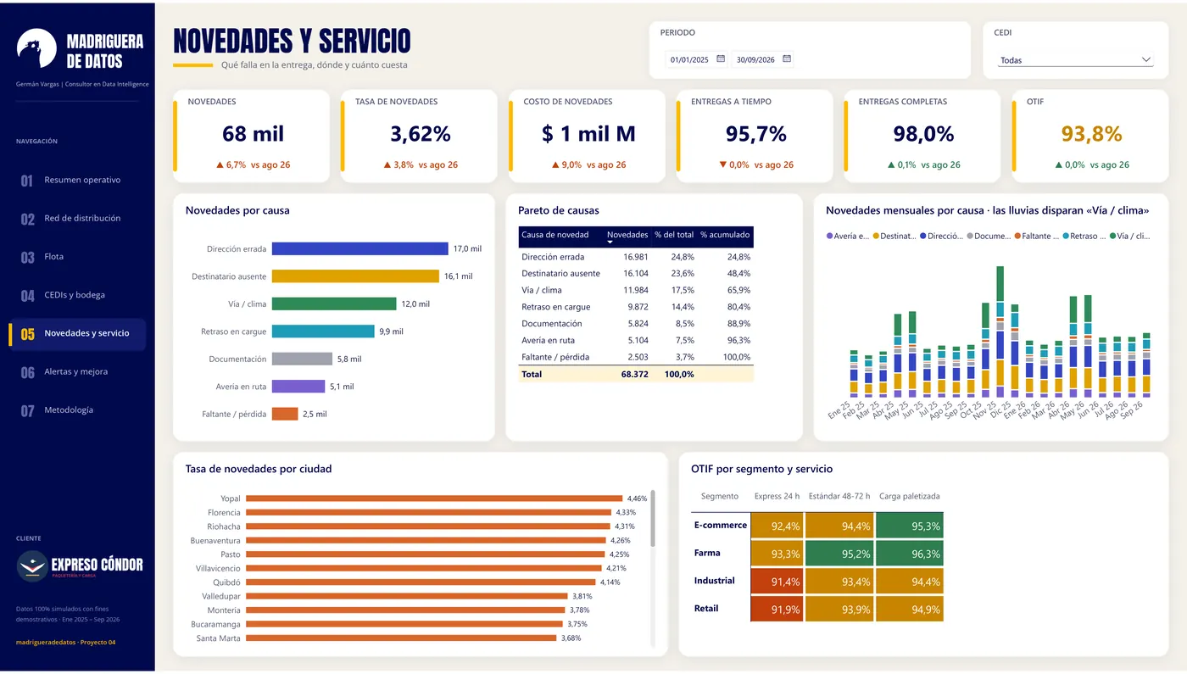Click the Destinat... legend entry marker
This screenshot has height=674, width=1187.
(876, 237)
